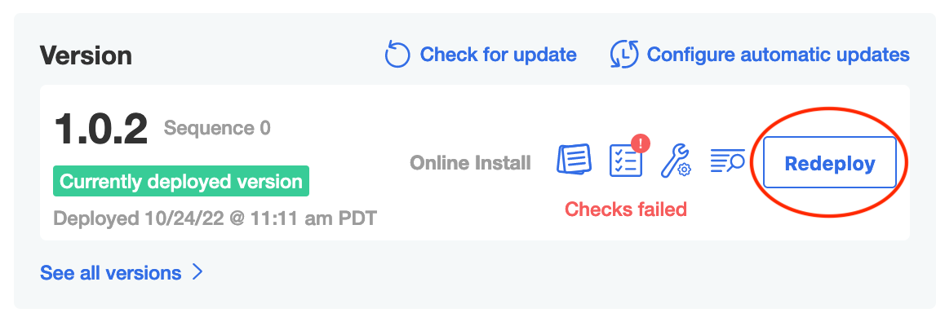Click the Online Install label
Viewport: 945px width, 313px height.
[x=470, y=162]
